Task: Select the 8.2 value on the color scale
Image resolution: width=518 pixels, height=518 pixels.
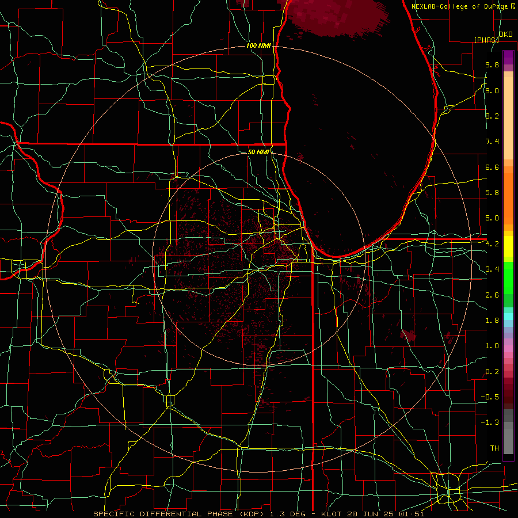Action: coord(492,116)
